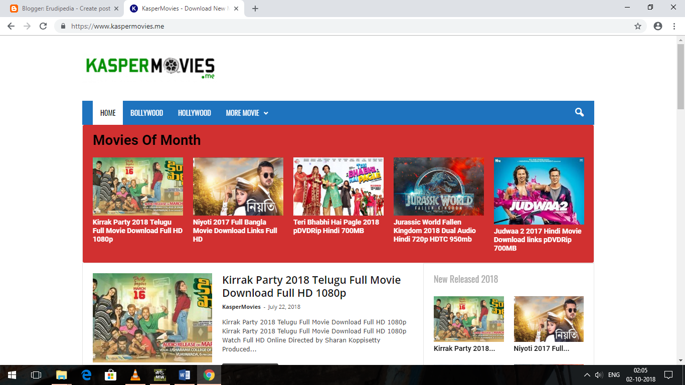Switch the ENG input language
Screen dimensions: 685x385
pos(614,375)
